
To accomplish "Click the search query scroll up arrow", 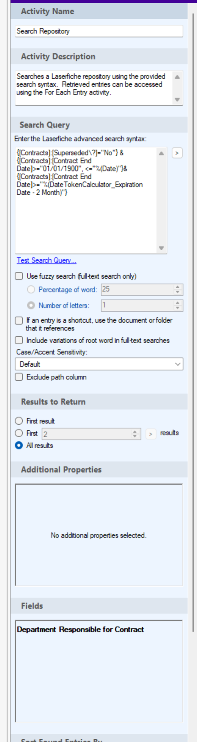I will coord(162,153).
